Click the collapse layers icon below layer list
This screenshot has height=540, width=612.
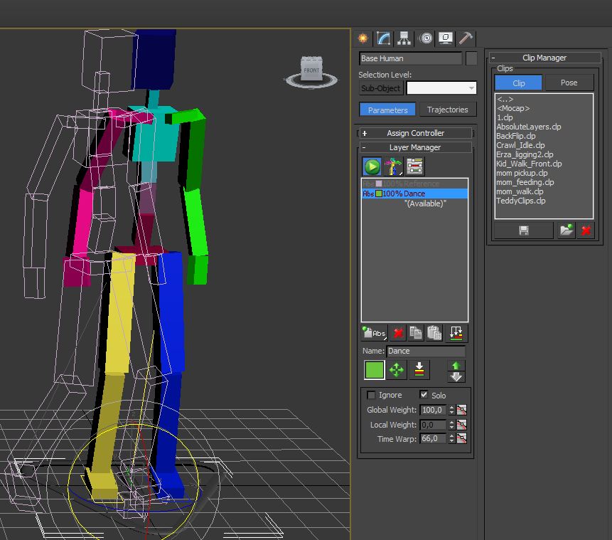pyautogui.click(x=455, y=332)
